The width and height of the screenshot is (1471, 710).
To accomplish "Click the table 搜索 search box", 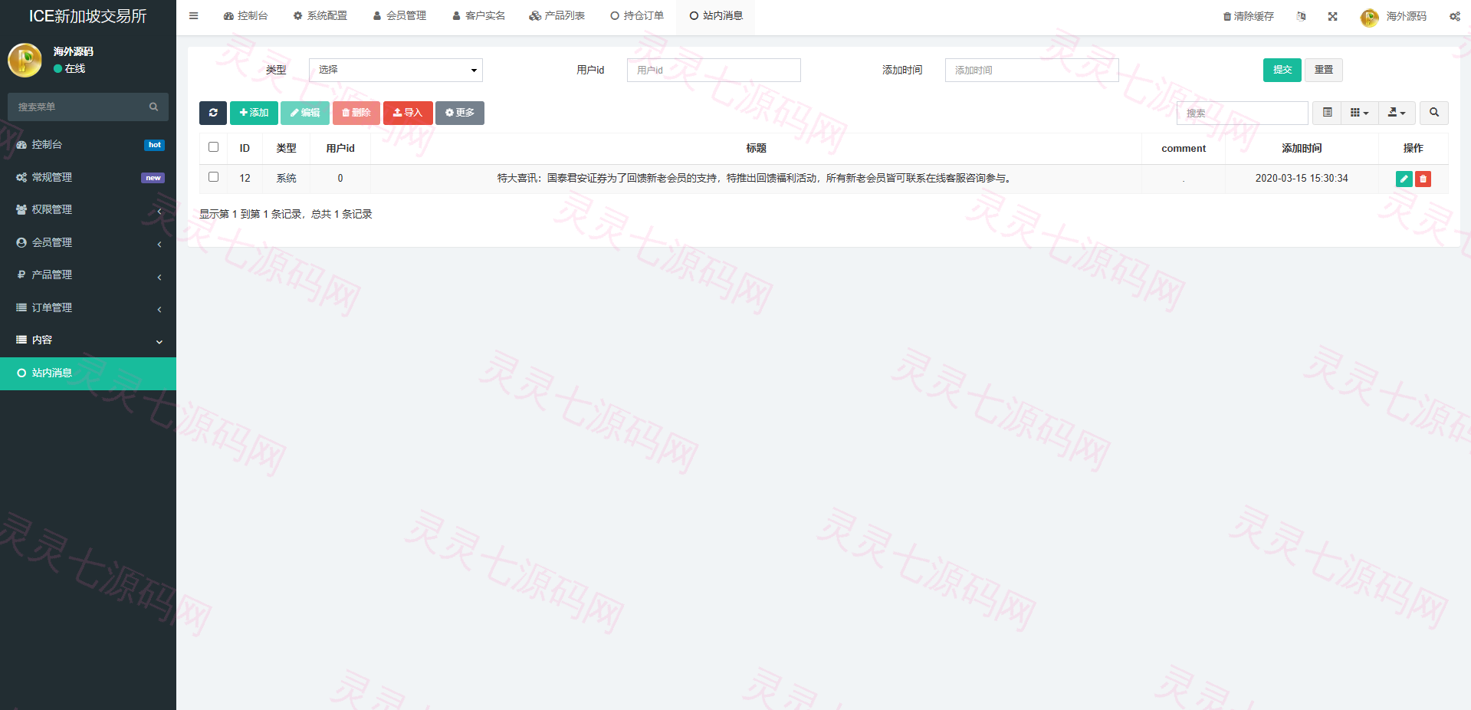I will (1243, 113).
